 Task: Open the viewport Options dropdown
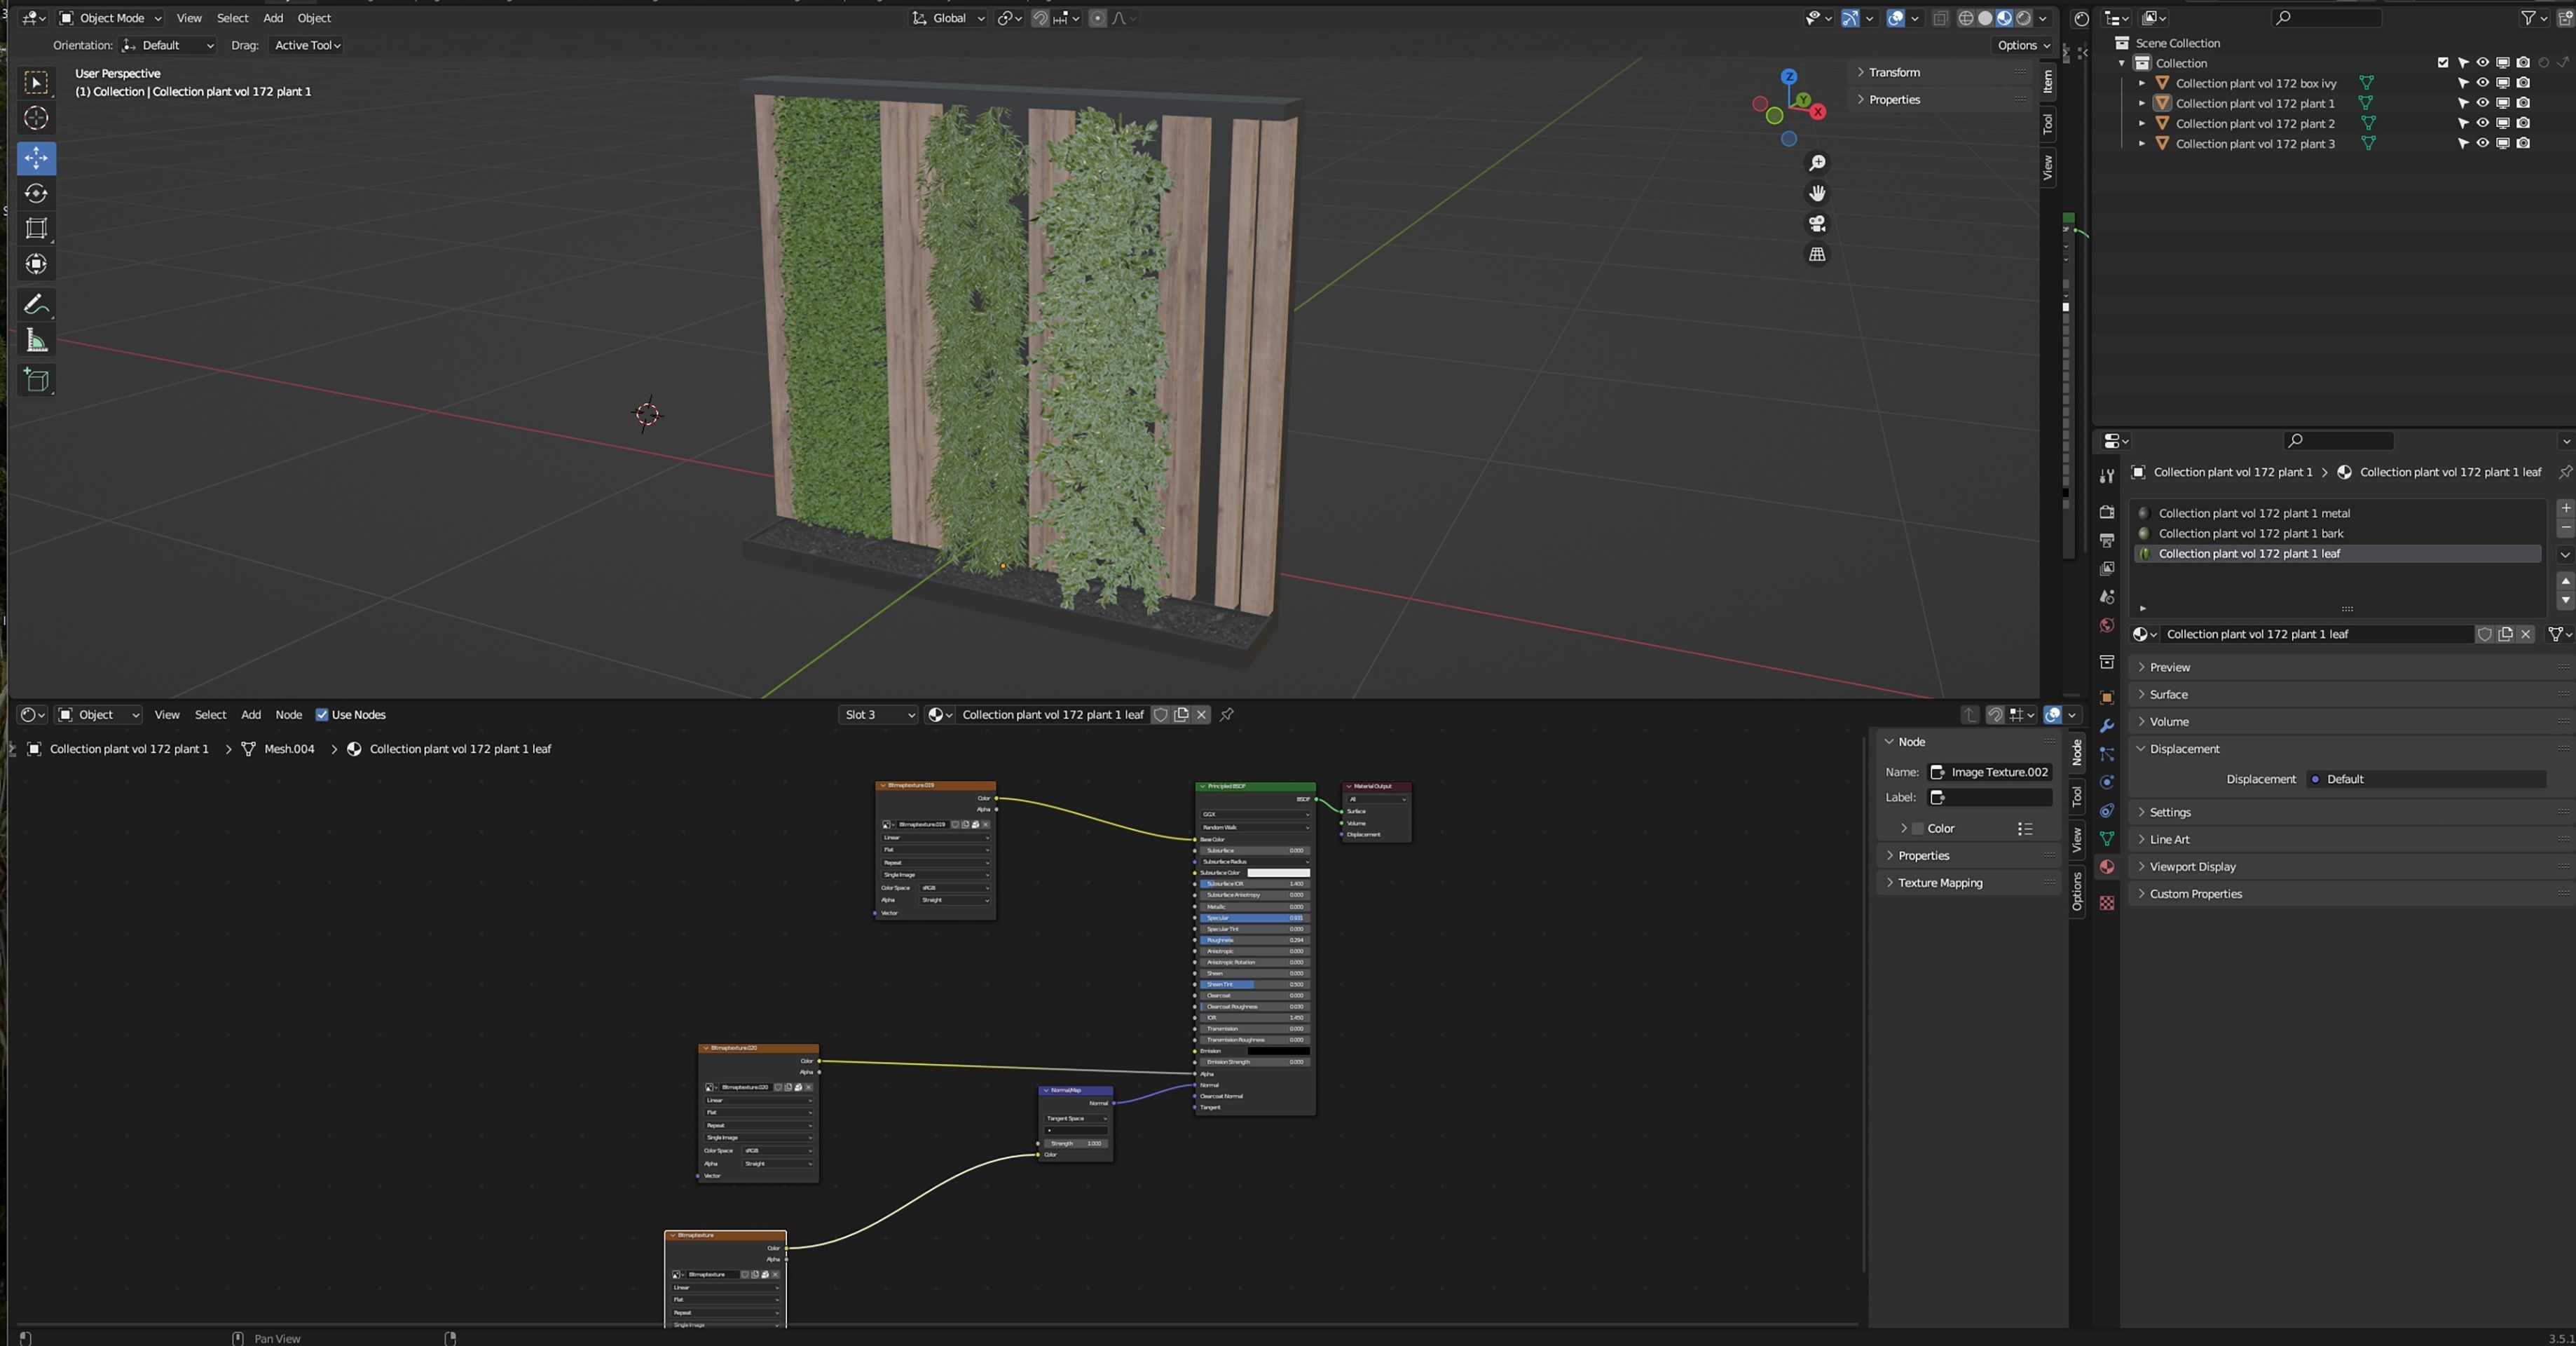coord(2023,45)
